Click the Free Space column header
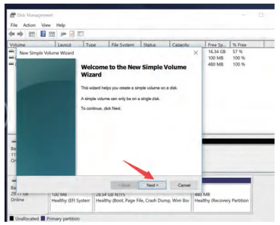The height and width of the screenshot is (225, 280). [218, 45]
